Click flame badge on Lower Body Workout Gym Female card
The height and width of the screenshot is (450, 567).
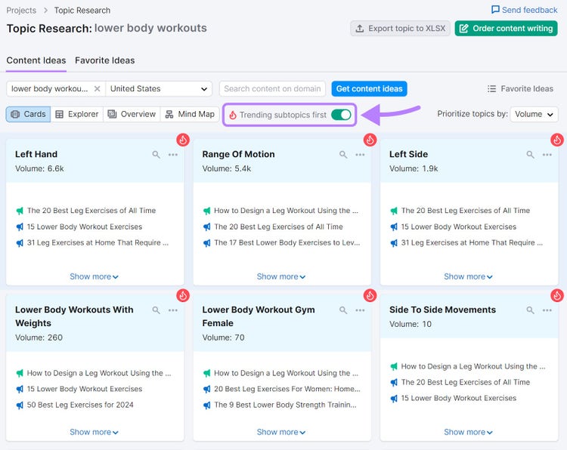(x=370, y=295)
